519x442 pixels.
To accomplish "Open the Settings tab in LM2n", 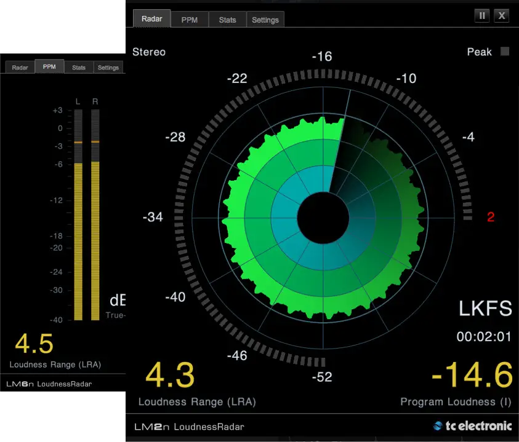I will pyautogui.click(x=265, y=20).
